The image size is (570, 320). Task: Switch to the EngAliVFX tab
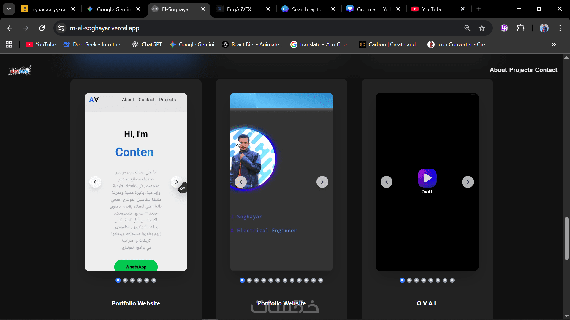click(x=239, y=9)
